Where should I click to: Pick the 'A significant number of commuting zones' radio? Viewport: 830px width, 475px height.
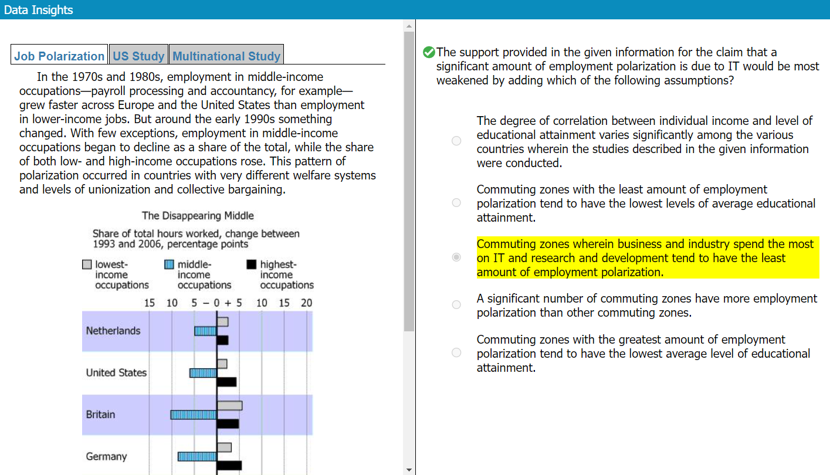[x=456, y=304]
